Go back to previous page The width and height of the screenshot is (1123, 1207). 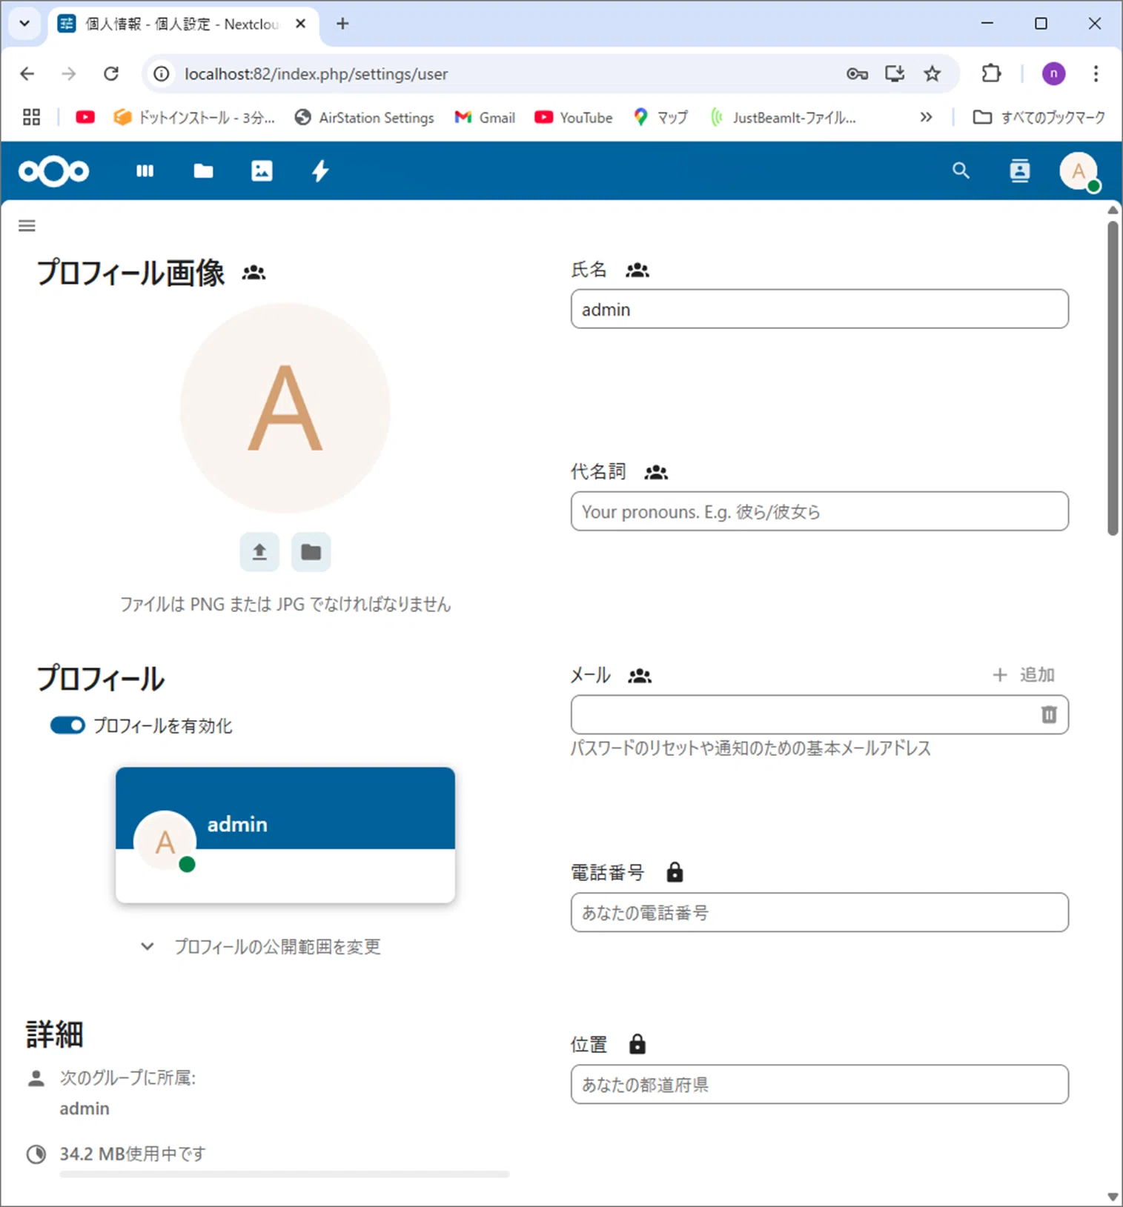click(x=27, y=73)
